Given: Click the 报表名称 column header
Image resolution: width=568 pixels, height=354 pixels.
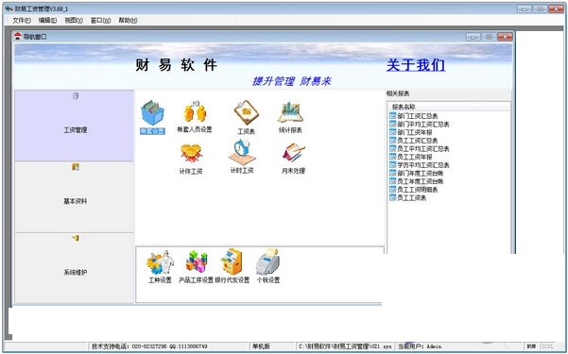Looking at the screenshot, I should pos(433,107).
